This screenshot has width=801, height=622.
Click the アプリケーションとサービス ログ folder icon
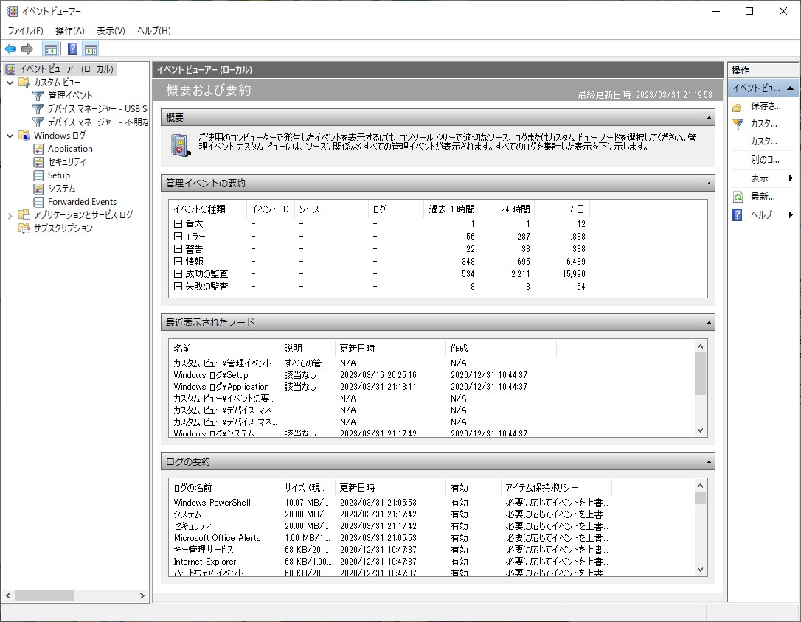(x=24, y=214)
